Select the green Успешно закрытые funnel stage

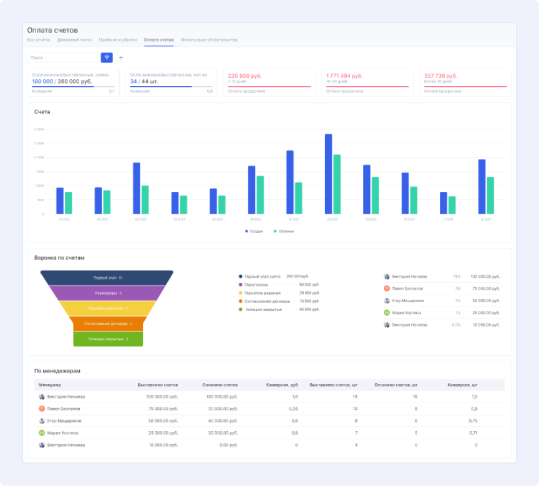(x=108, y=339)
